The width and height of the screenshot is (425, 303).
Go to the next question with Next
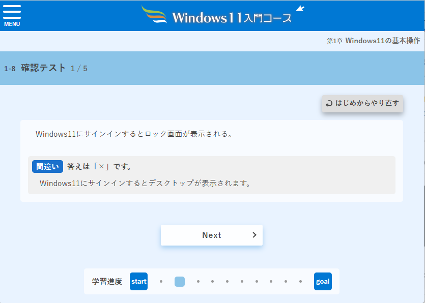pos(212,235)
